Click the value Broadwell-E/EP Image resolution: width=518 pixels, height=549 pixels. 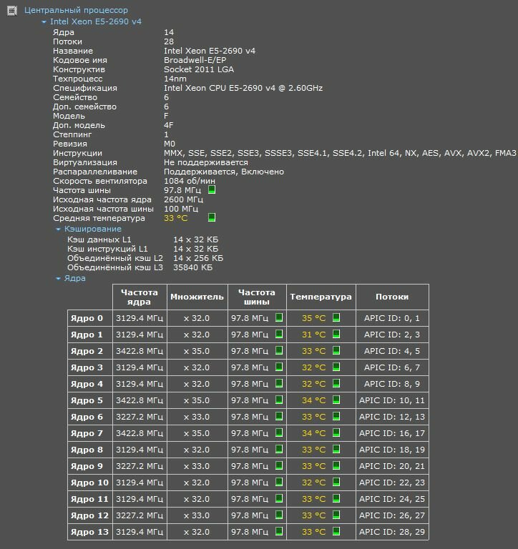click(x=195, y=60)
